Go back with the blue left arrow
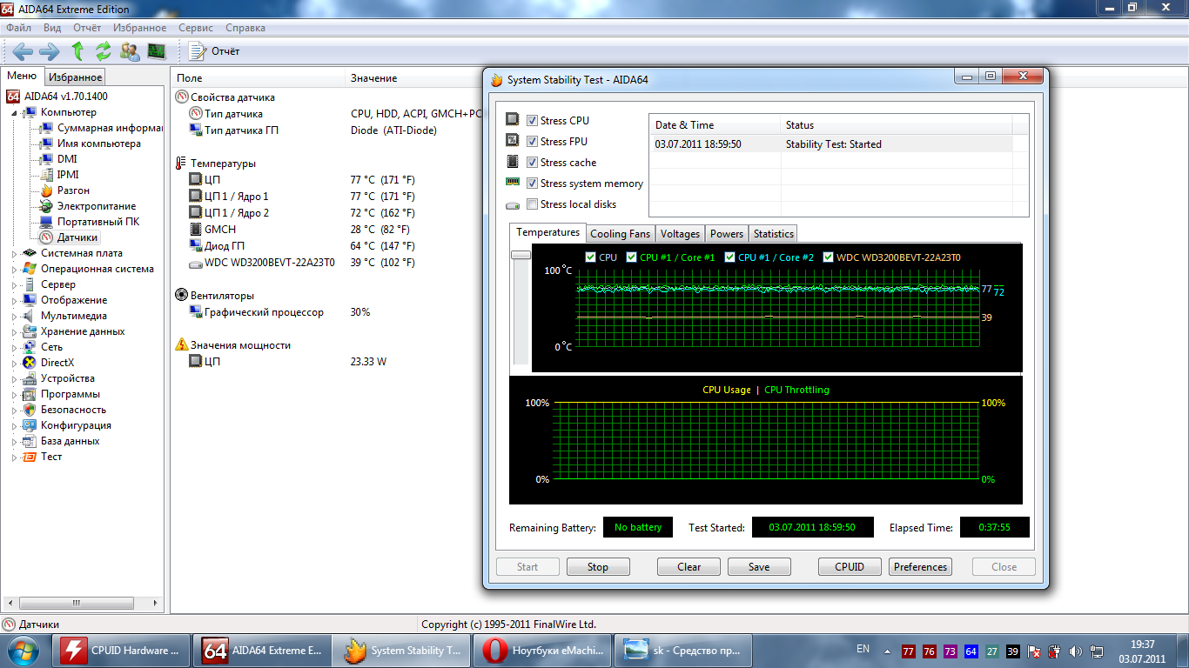 point(23,50)
